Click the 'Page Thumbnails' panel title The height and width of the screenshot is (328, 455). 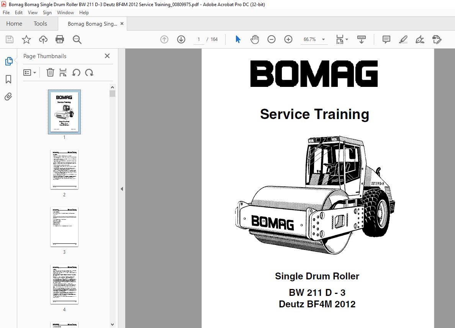45,56
